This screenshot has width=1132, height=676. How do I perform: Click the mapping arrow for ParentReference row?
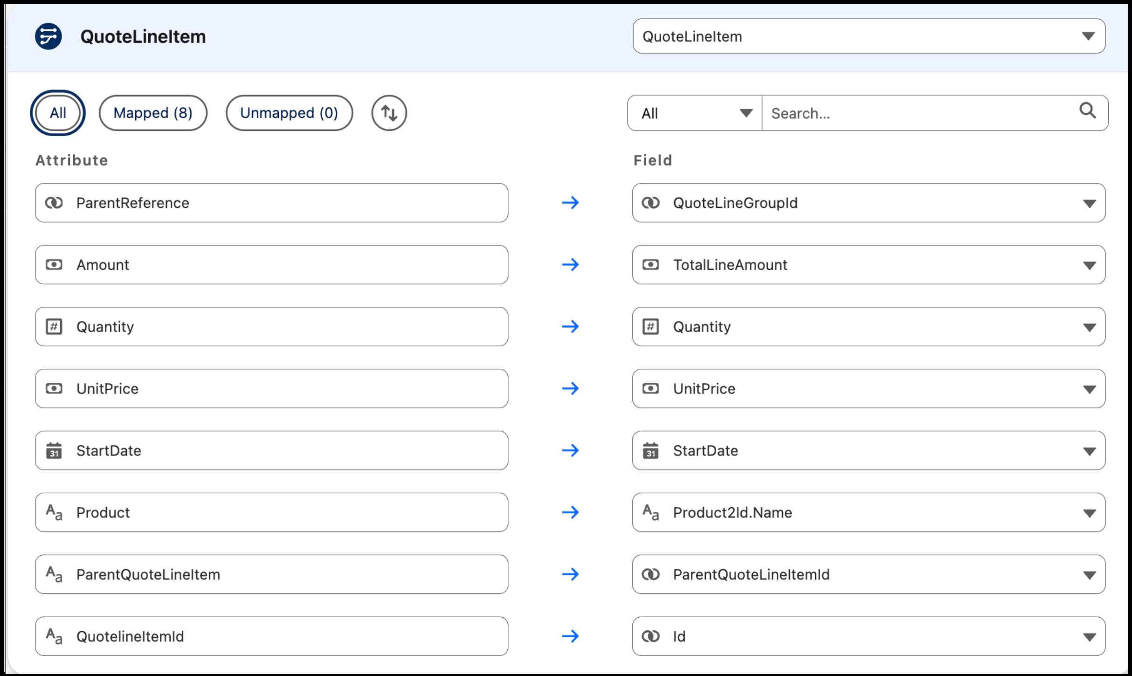(570, 203)
